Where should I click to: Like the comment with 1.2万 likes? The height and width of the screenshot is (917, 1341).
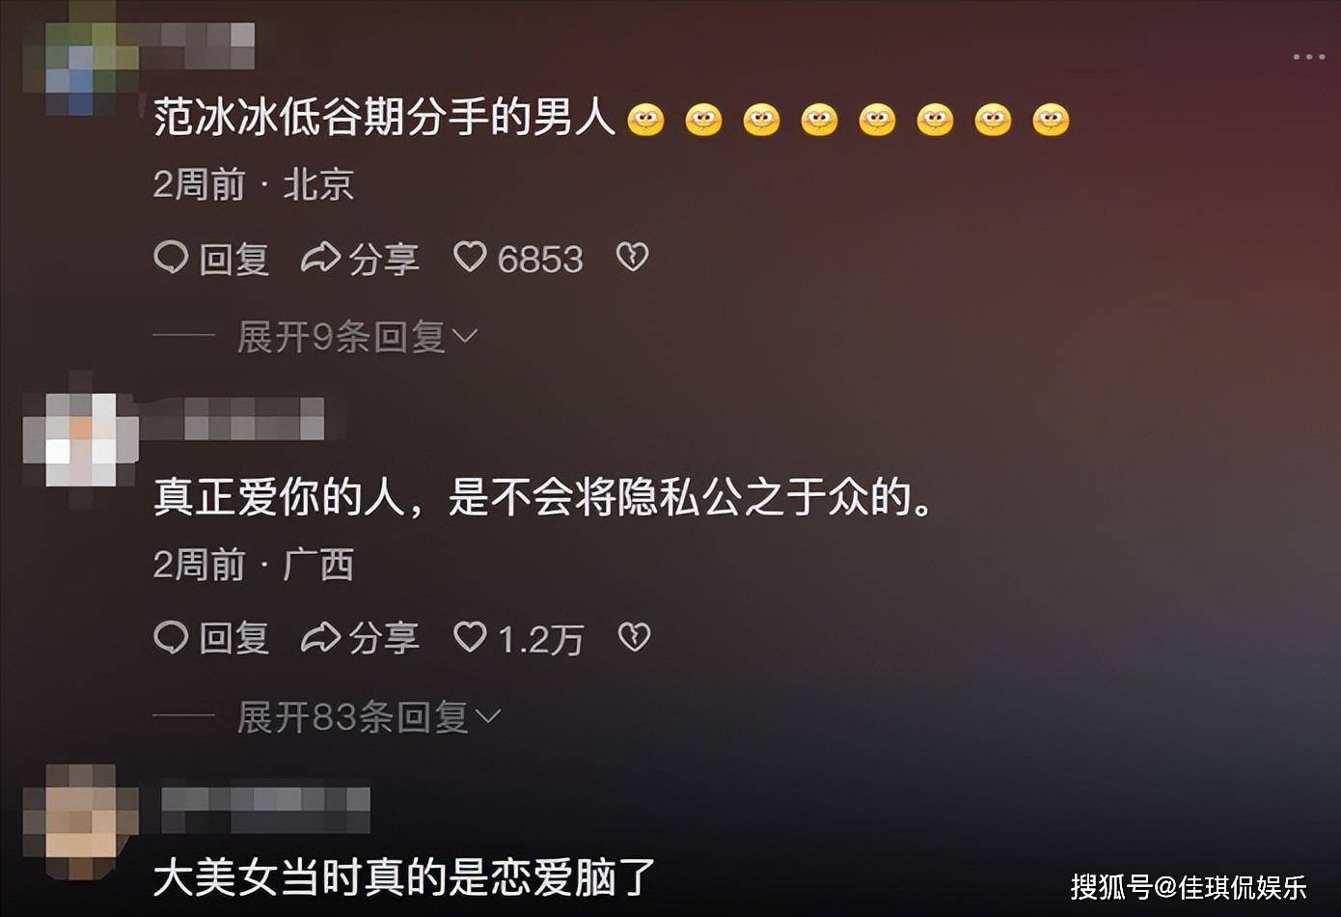point(470,637)
